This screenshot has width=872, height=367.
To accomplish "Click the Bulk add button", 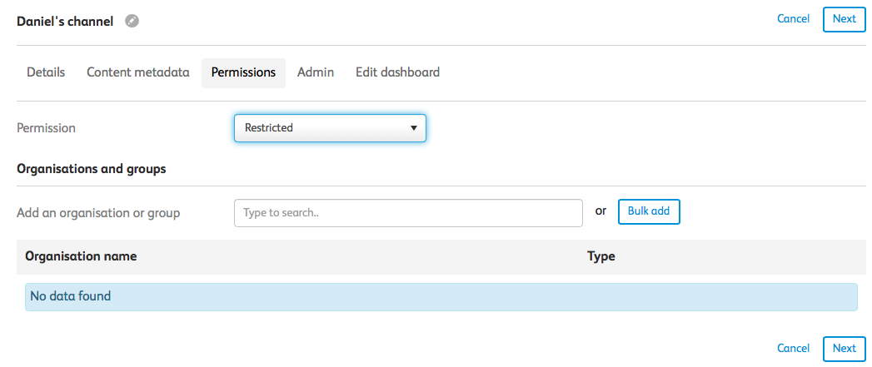I will click(649, 211).
